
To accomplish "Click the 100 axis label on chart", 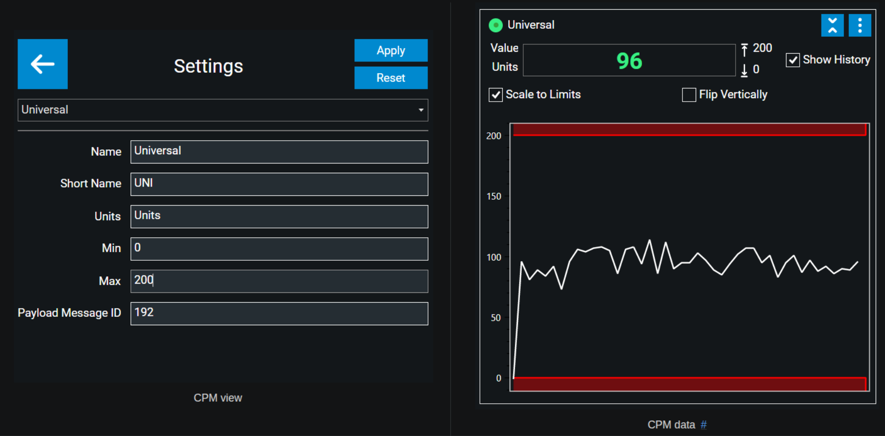I will tap(494, 257).
